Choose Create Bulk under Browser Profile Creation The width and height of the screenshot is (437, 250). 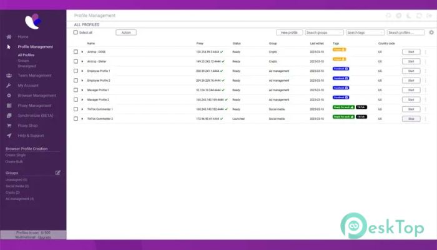14,161
